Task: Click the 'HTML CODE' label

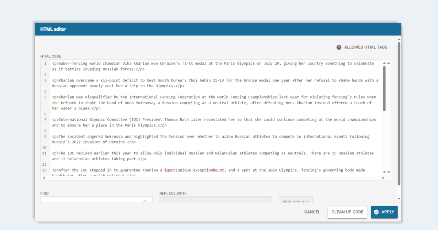Action: (x=51, y=56)
